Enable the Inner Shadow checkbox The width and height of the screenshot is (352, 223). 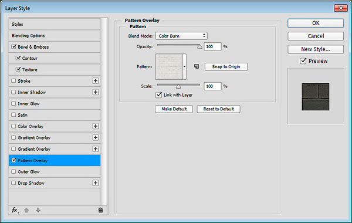pos(13,92)
